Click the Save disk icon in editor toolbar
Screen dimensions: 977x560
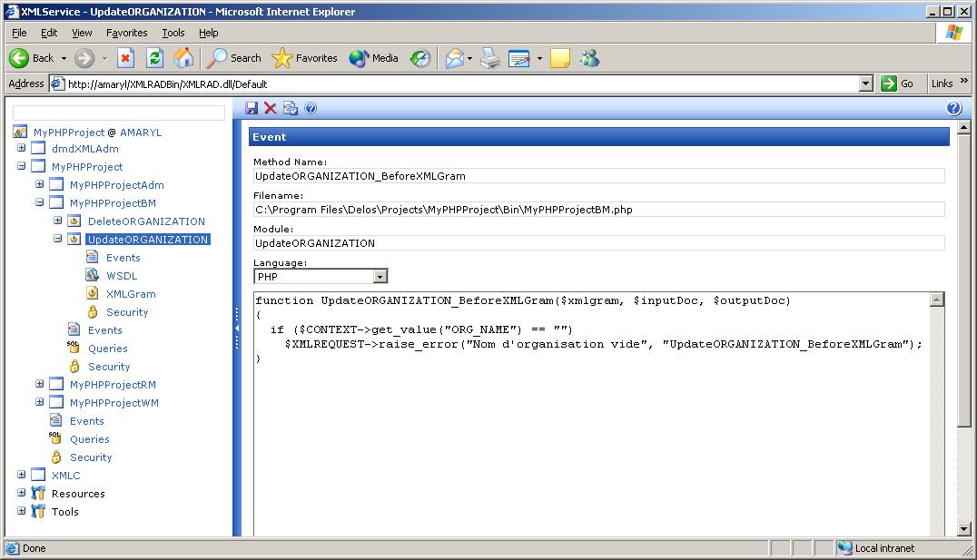click(252, 108)
